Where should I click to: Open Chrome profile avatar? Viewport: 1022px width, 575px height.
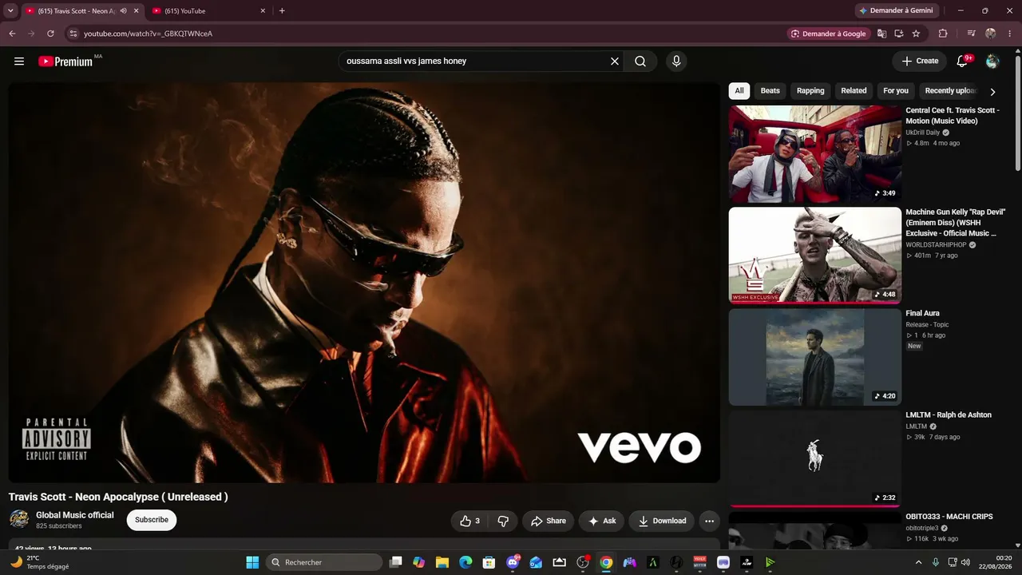[x=991, y=34]
